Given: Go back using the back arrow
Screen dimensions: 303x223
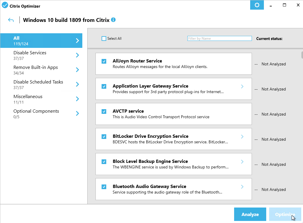Looking at the screenshot, I should coord(11,20).
